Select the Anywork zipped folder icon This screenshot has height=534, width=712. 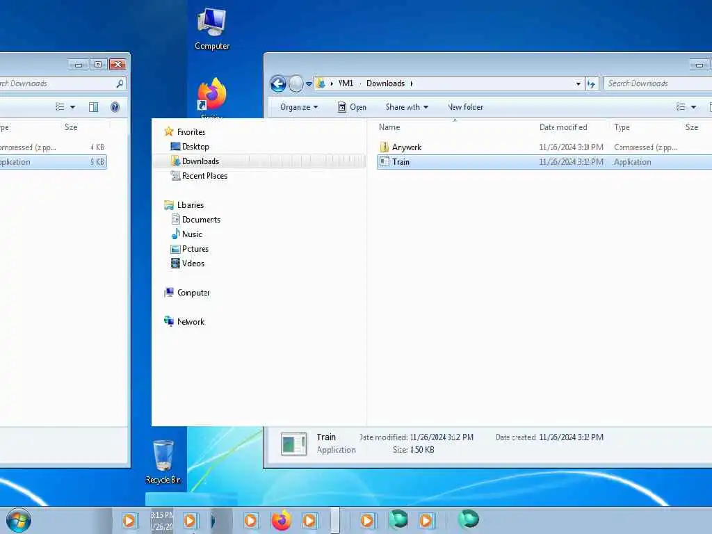click(x=384, y=147)
